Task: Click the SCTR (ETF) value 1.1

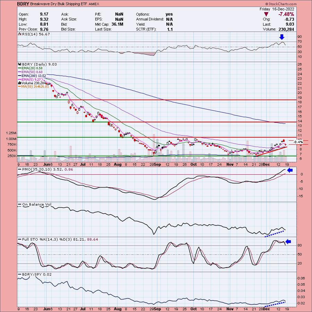Action: click(x=170, y=29)
